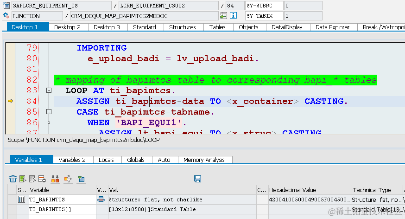Select the row header of the TI_BAPIMTCS row
This screenshot has height=219, width=405.
(x=12, y=200)
